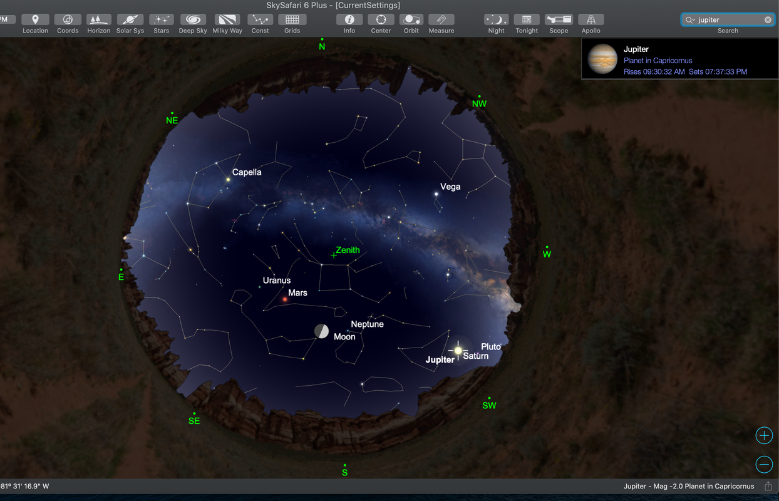The width and height of the screenshot is (779, 501).
Task: Open the Deep Sky settings icon
Action: click(193, 19)
